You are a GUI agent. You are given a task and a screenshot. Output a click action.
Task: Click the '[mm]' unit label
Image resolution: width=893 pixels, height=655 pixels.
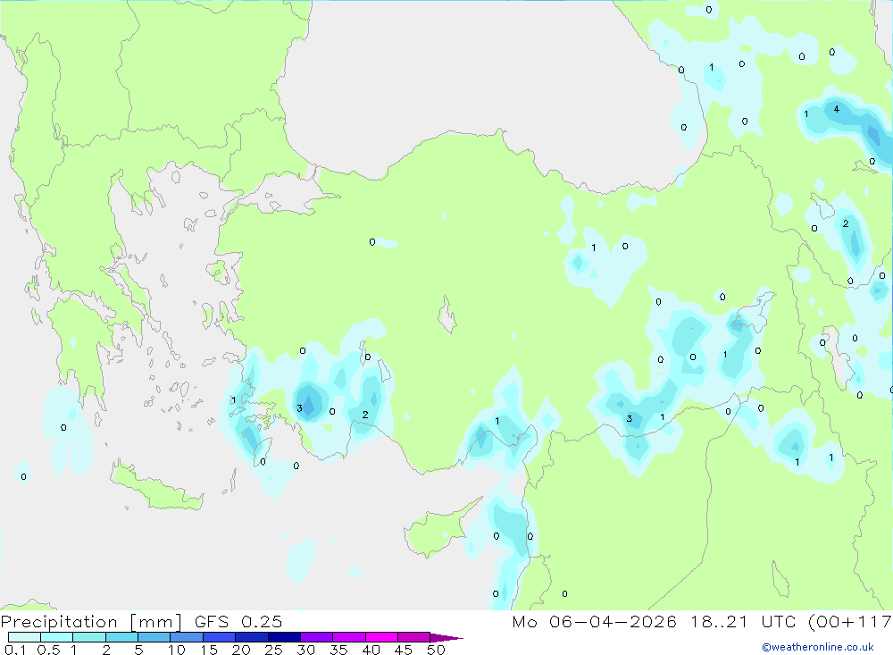[x=156, y=622]
